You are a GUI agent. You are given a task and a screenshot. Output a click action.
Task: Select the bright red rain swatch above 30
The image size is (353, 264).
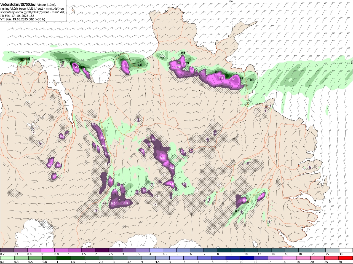click(346, 258)
